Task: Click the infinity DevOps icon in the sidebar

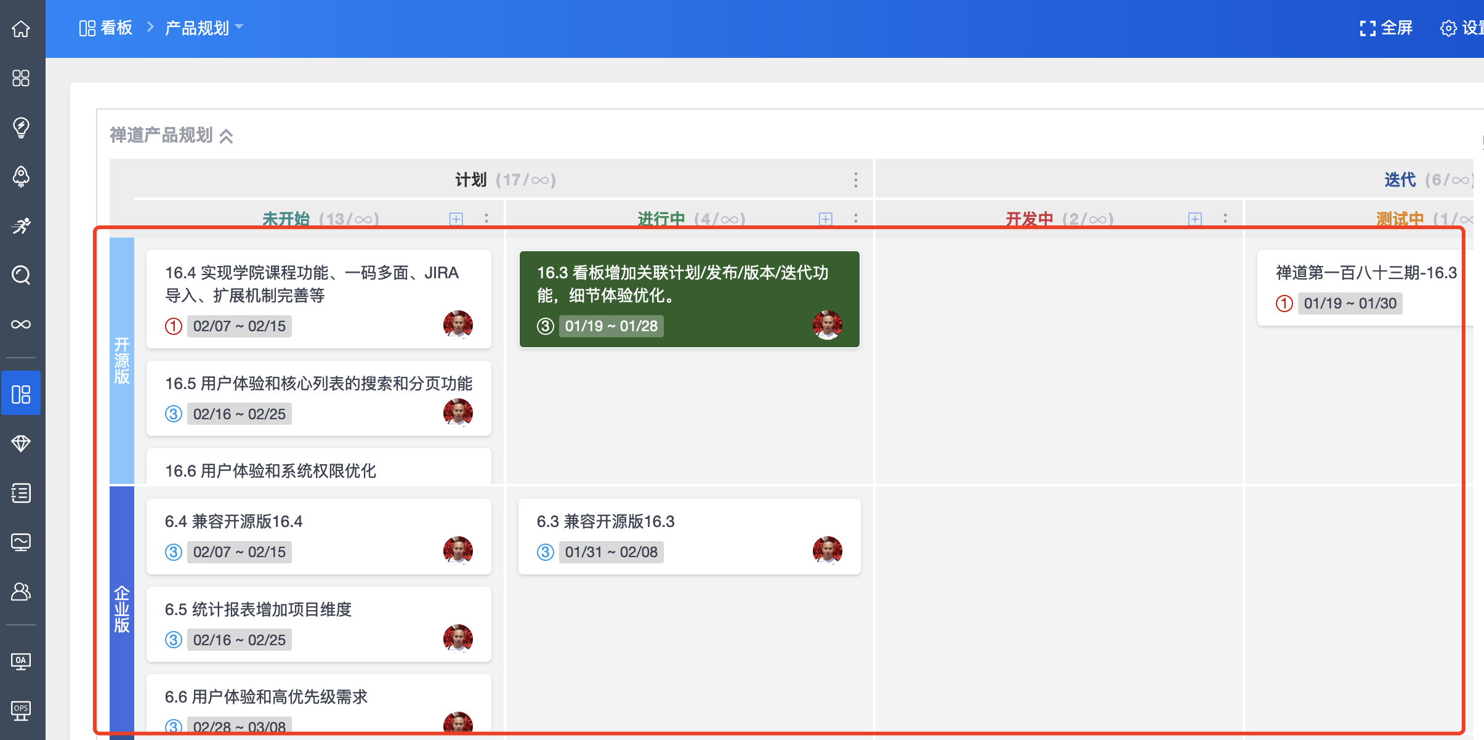Action: tap(21, 324)
